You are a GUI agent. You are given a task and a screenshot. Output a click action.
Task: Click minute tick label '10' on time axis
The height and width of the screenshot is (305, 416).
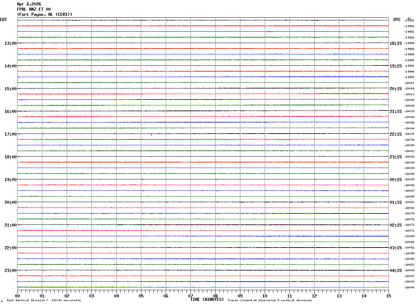click(x=265, y=296)
